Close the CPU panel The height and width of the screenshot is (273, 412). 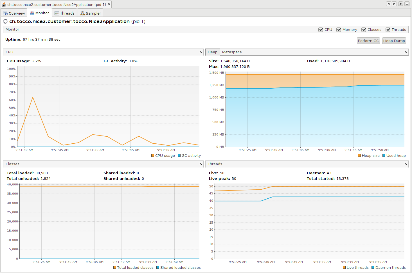201,52
